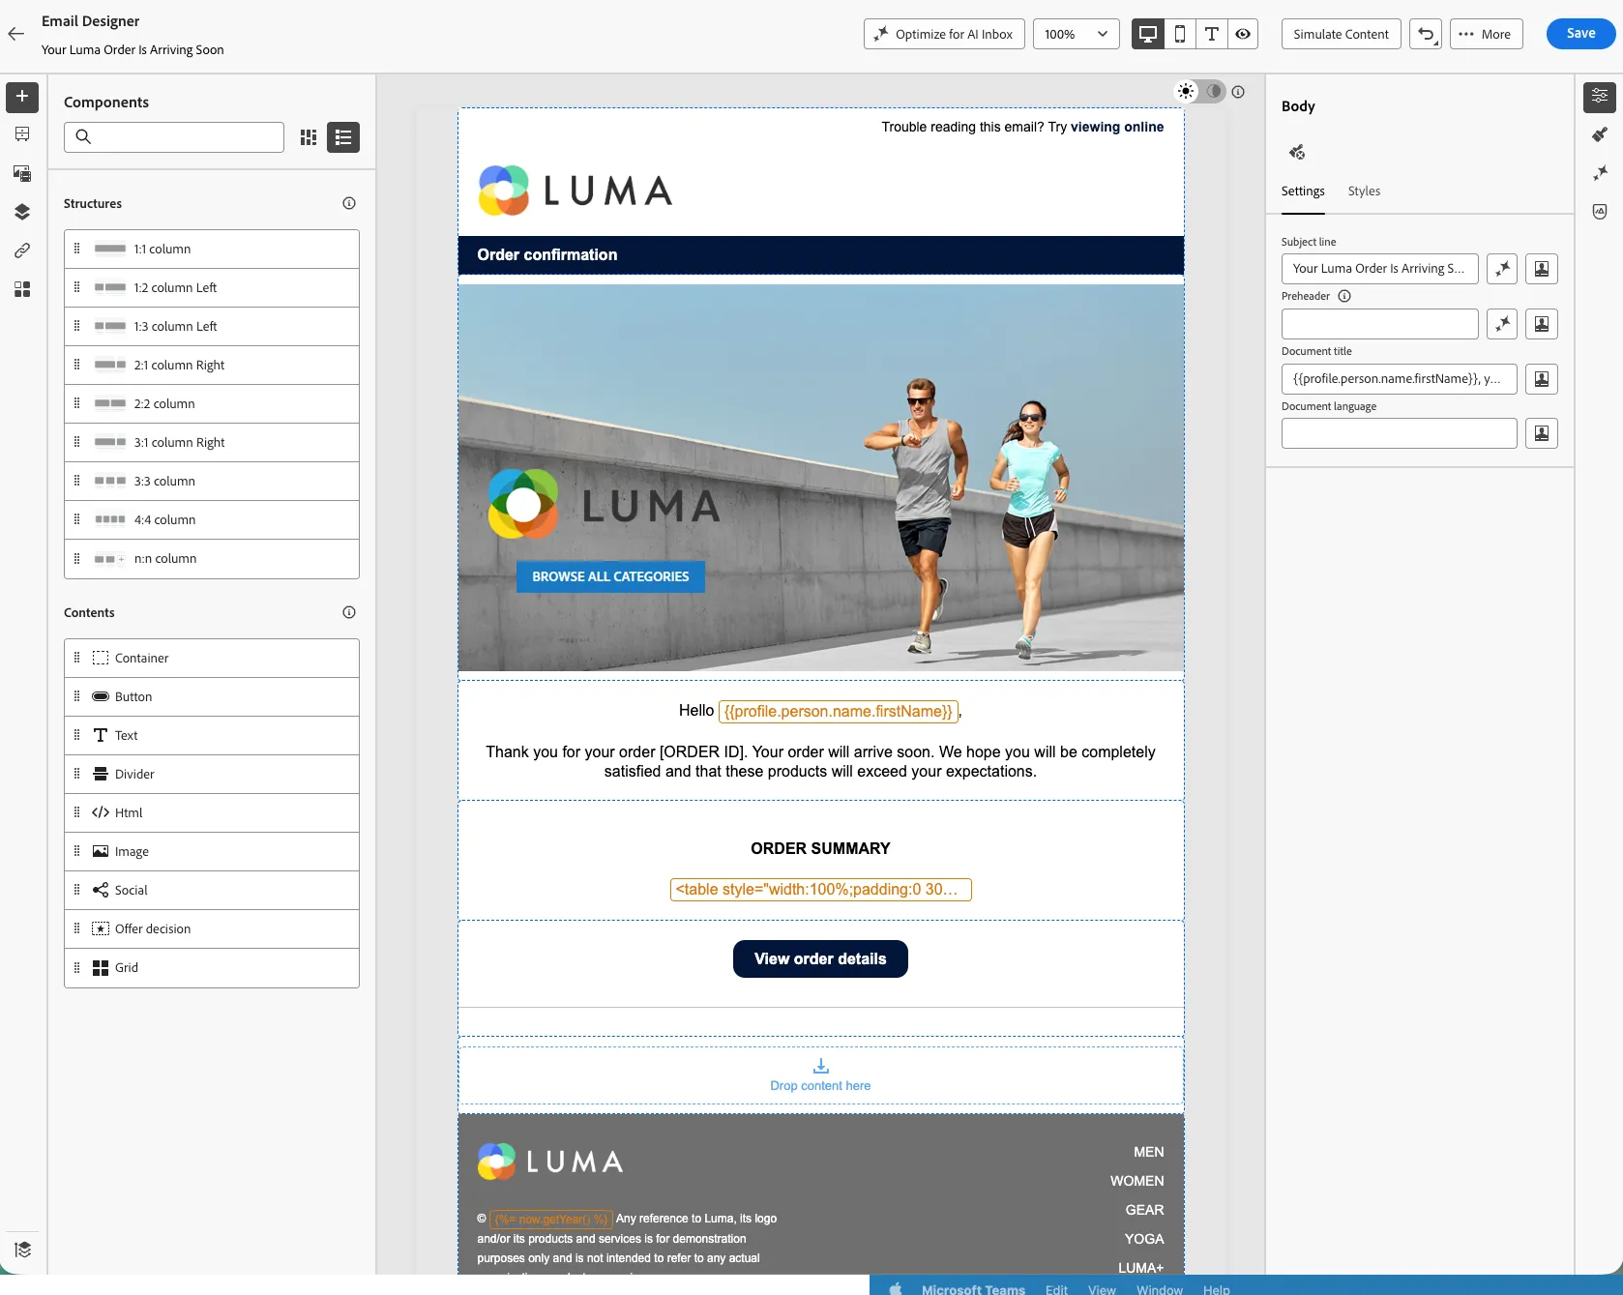Switch components to grid view
Viewport: 1623px width, 1295px height.
tap(309, 137)
